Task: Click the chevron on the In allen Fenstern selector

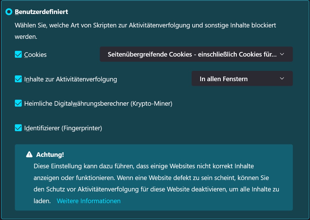Action: pyautogui.click(x=282, y=78)
